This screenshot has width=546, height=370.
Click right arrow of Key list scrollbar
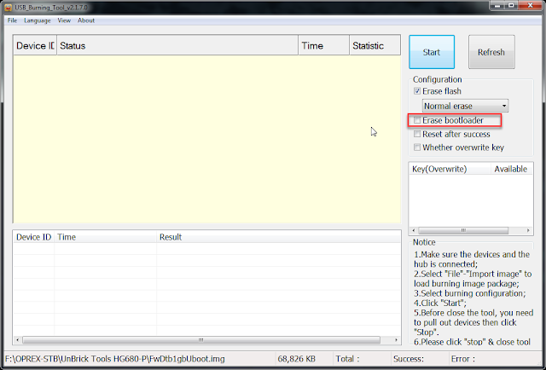click(529, 229)
